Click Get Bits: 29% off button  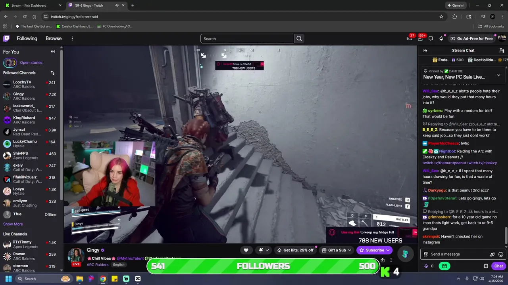tap(295, 250)
